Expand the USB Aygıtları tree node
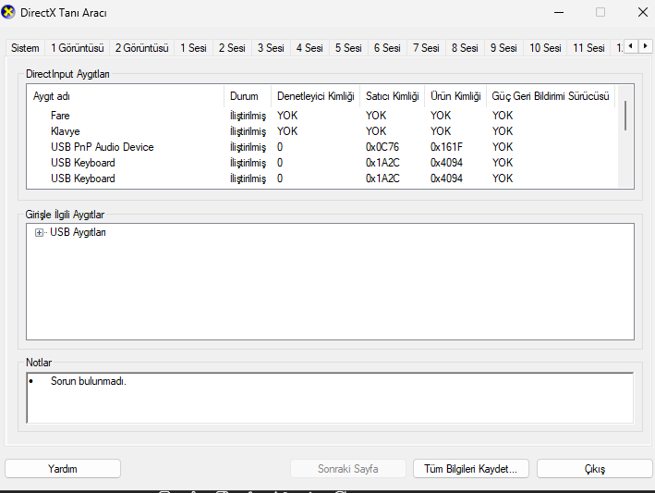655x493 pixels. click(x=39, y=232)
